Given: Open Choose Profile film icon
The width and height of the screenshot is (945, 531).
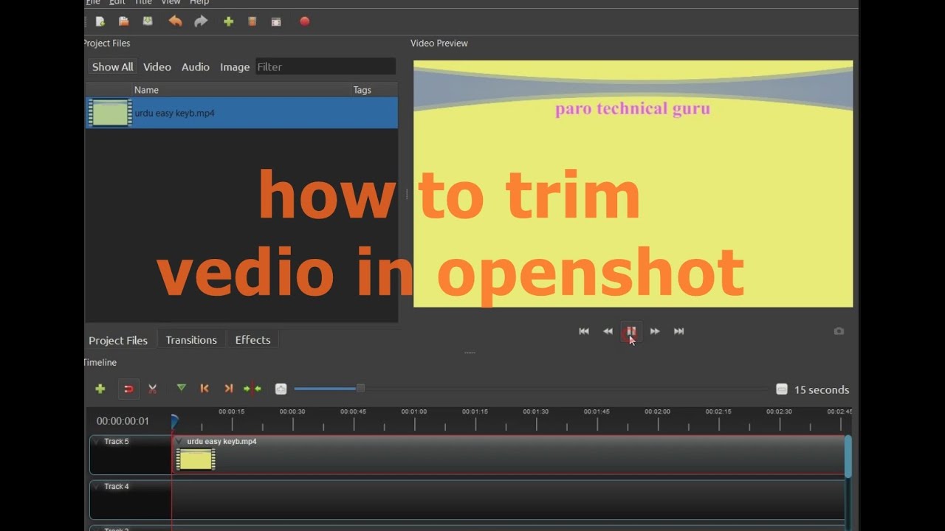Looking at the screenshot, I should [252, 21].
